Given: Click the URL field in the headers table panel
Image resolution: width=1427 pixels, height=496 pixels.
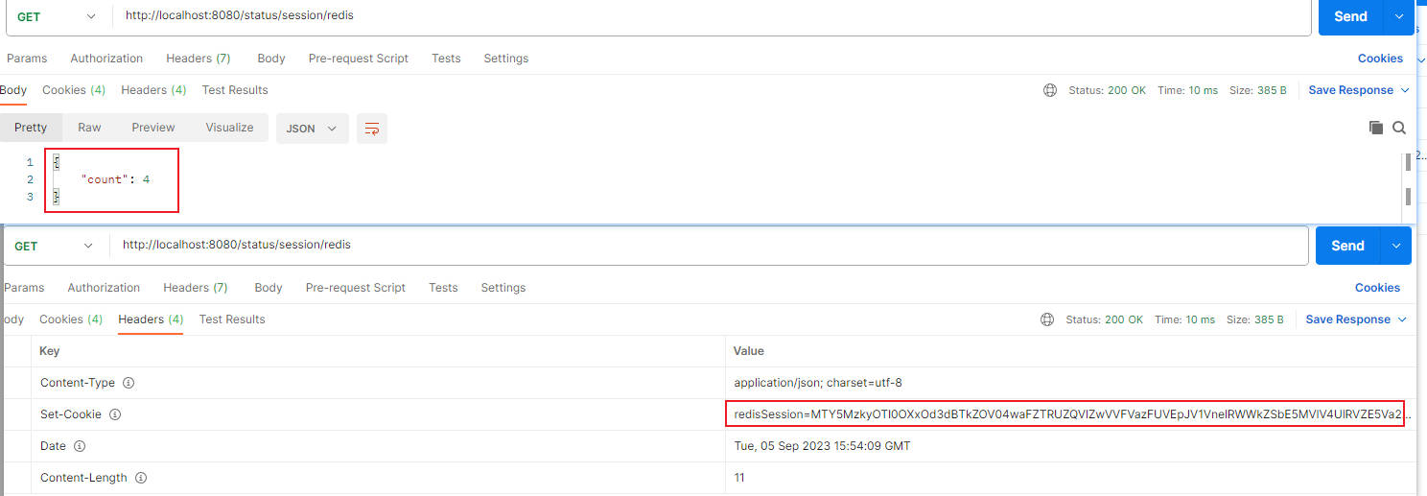Looking at the screenshot, I should (709, 246).
